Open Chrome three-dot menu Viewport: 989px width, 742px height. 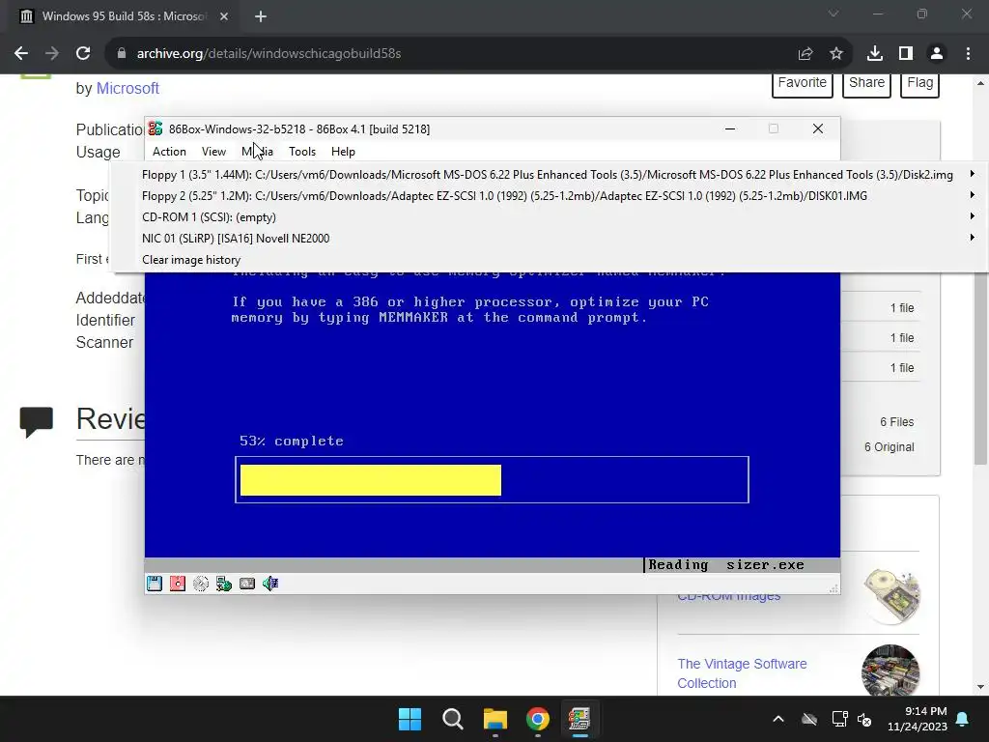tap(968, 54)
